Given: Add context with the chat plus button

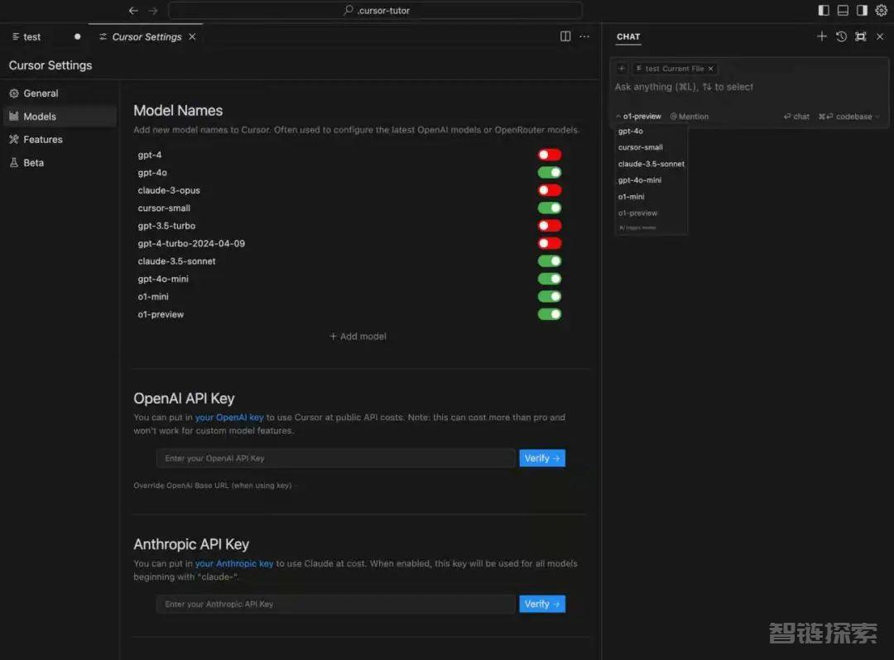Looking at the screenshot, I should coord(622,69).
